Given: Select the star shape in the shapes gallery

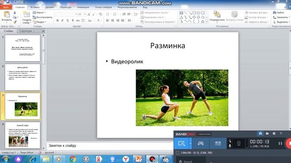Looking at the screenshot, I should click(x=203, y=22).
